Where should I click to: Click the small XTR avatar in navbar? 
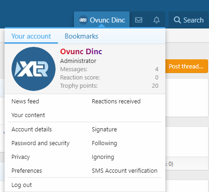pos(83,20)
